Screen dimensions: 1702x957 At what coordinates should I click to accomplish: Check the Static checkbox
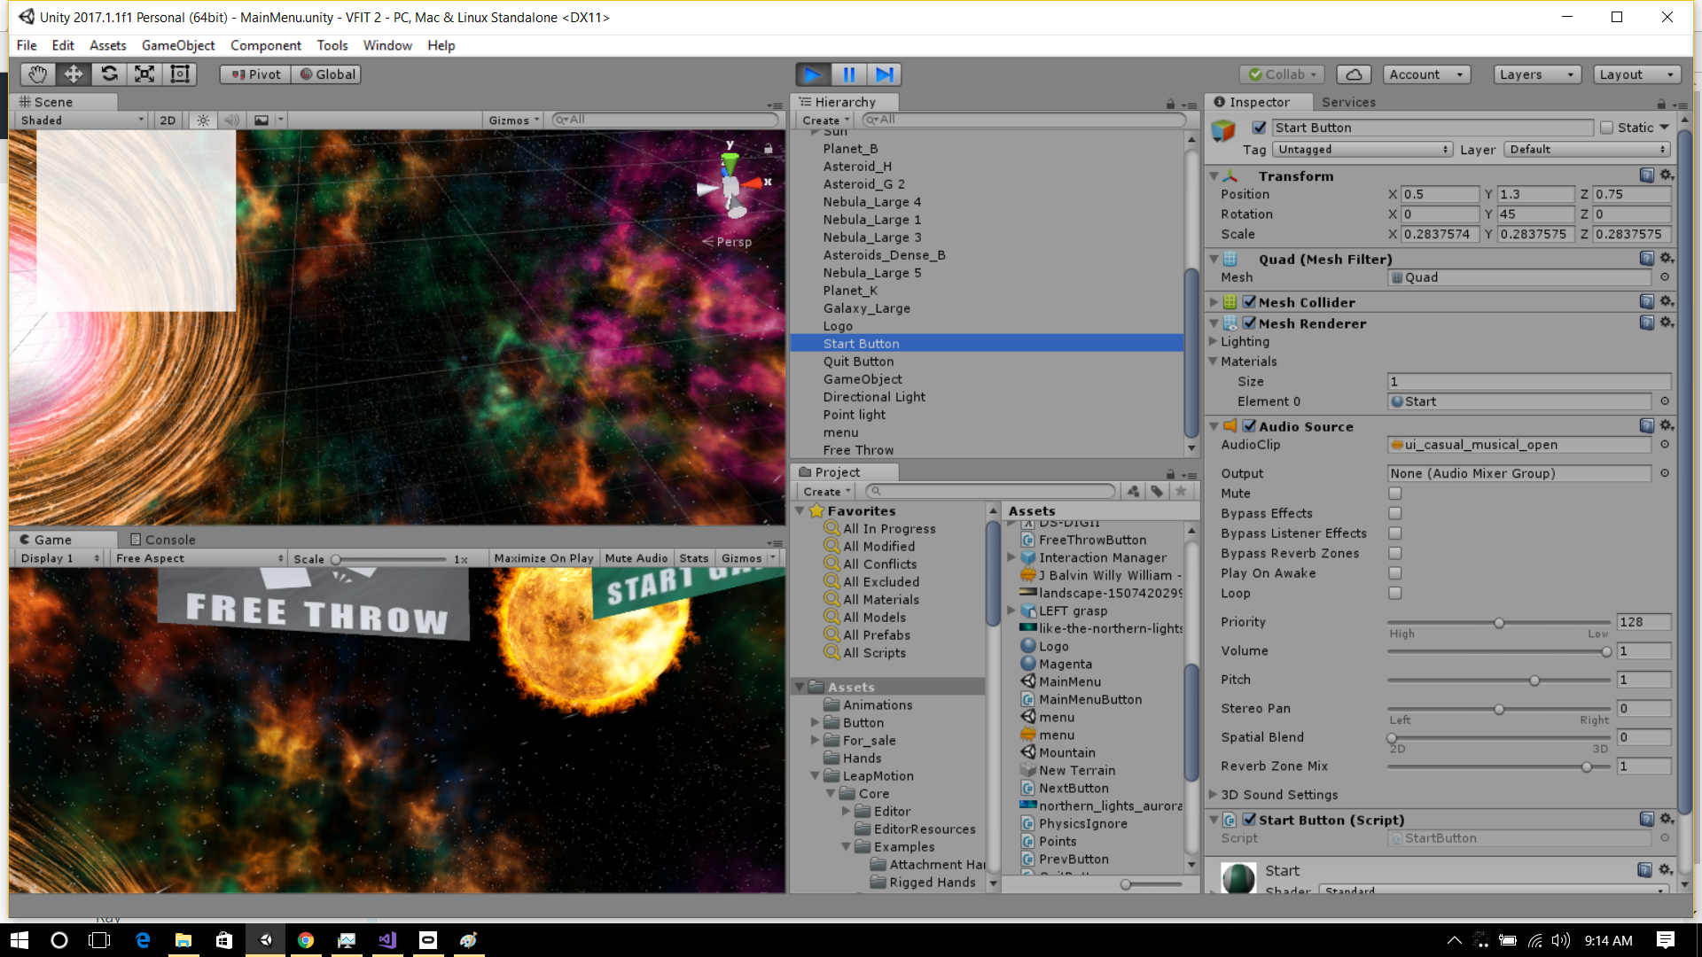(1606, 128)
